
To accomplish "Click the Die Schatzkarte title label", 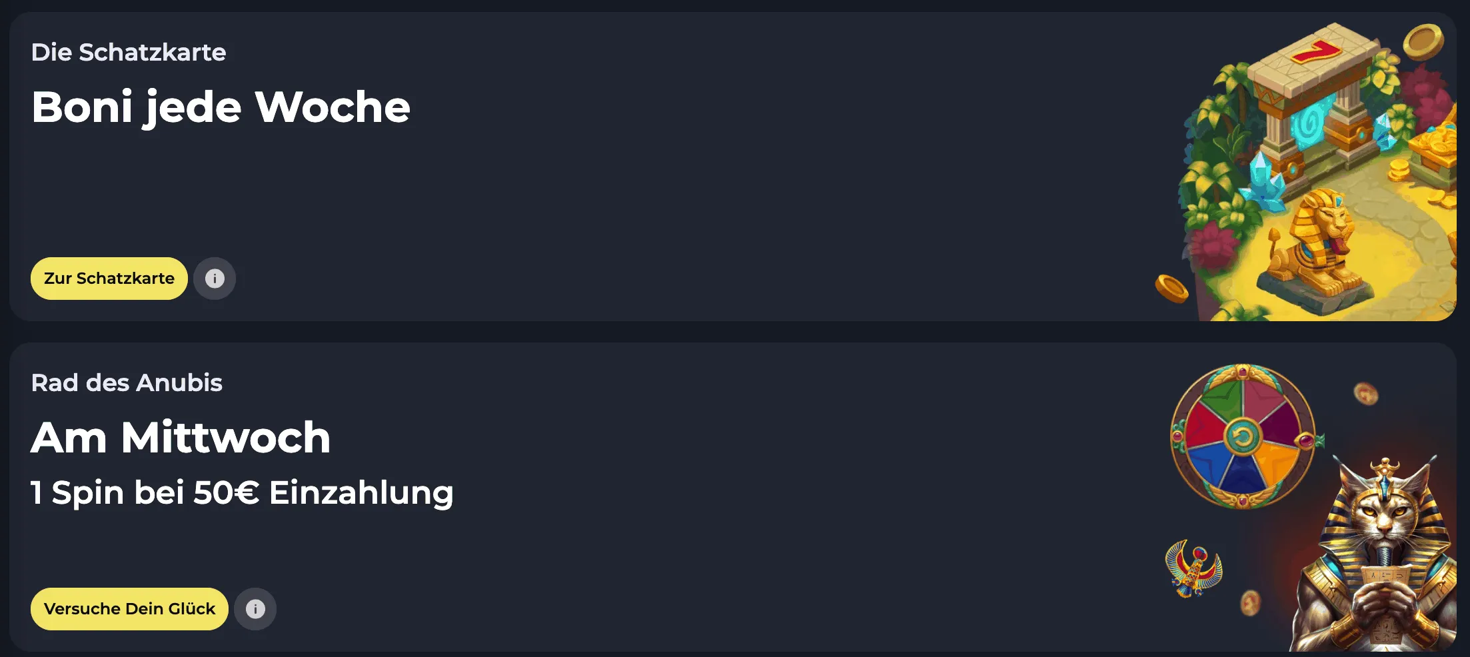I will pos(129,52).
